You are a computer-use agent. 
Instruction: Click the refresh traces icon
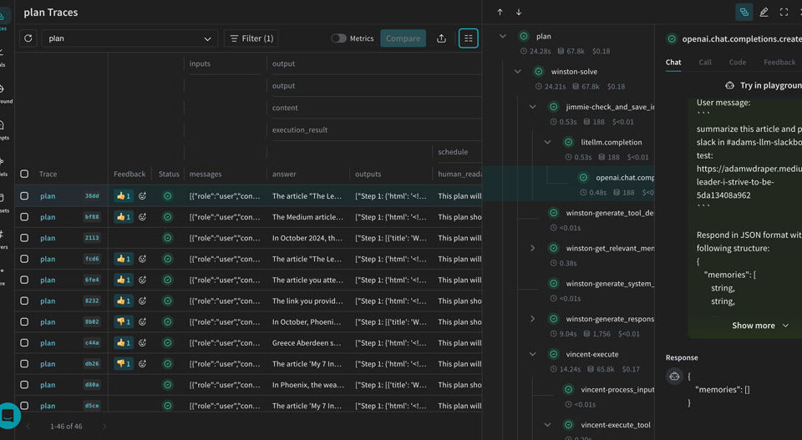click(x=28, y=38)
